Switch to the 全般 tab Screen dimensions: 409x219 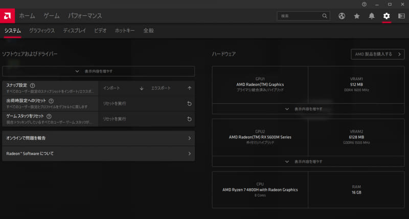148,31
